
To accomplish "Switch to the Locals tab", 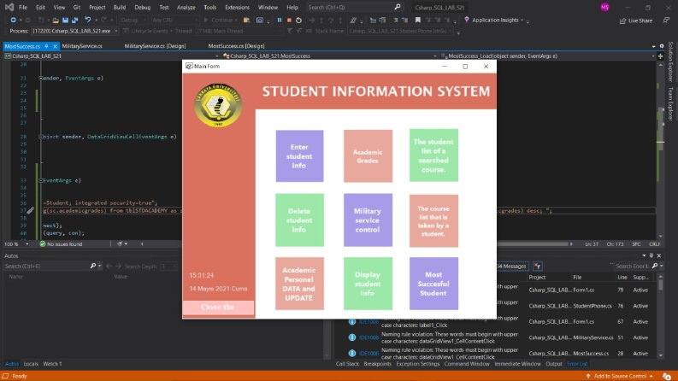I will pyautogui.click(x=31, y=364).
